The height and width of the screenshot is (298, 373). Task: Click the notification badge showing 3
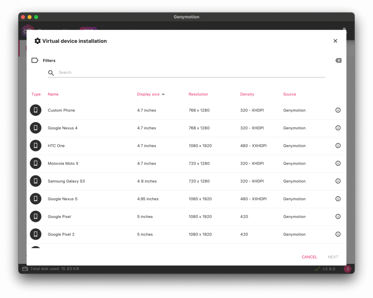[x=348, y=268]
